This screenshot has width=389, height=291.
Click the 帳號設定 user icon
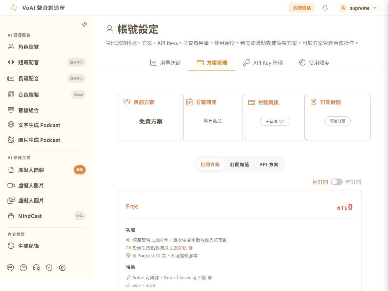coord(110,29)
